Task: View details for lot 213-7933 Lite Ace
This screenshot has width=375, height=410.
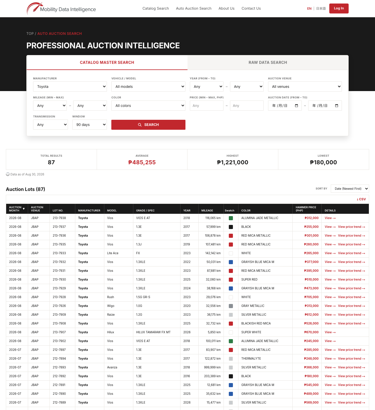Action: (330, 253)
